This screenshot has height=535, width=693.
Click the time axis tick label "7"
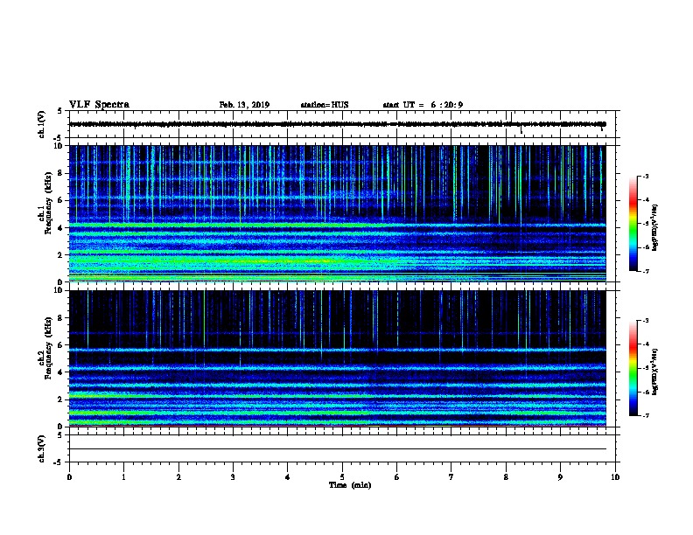coord(451,477)
